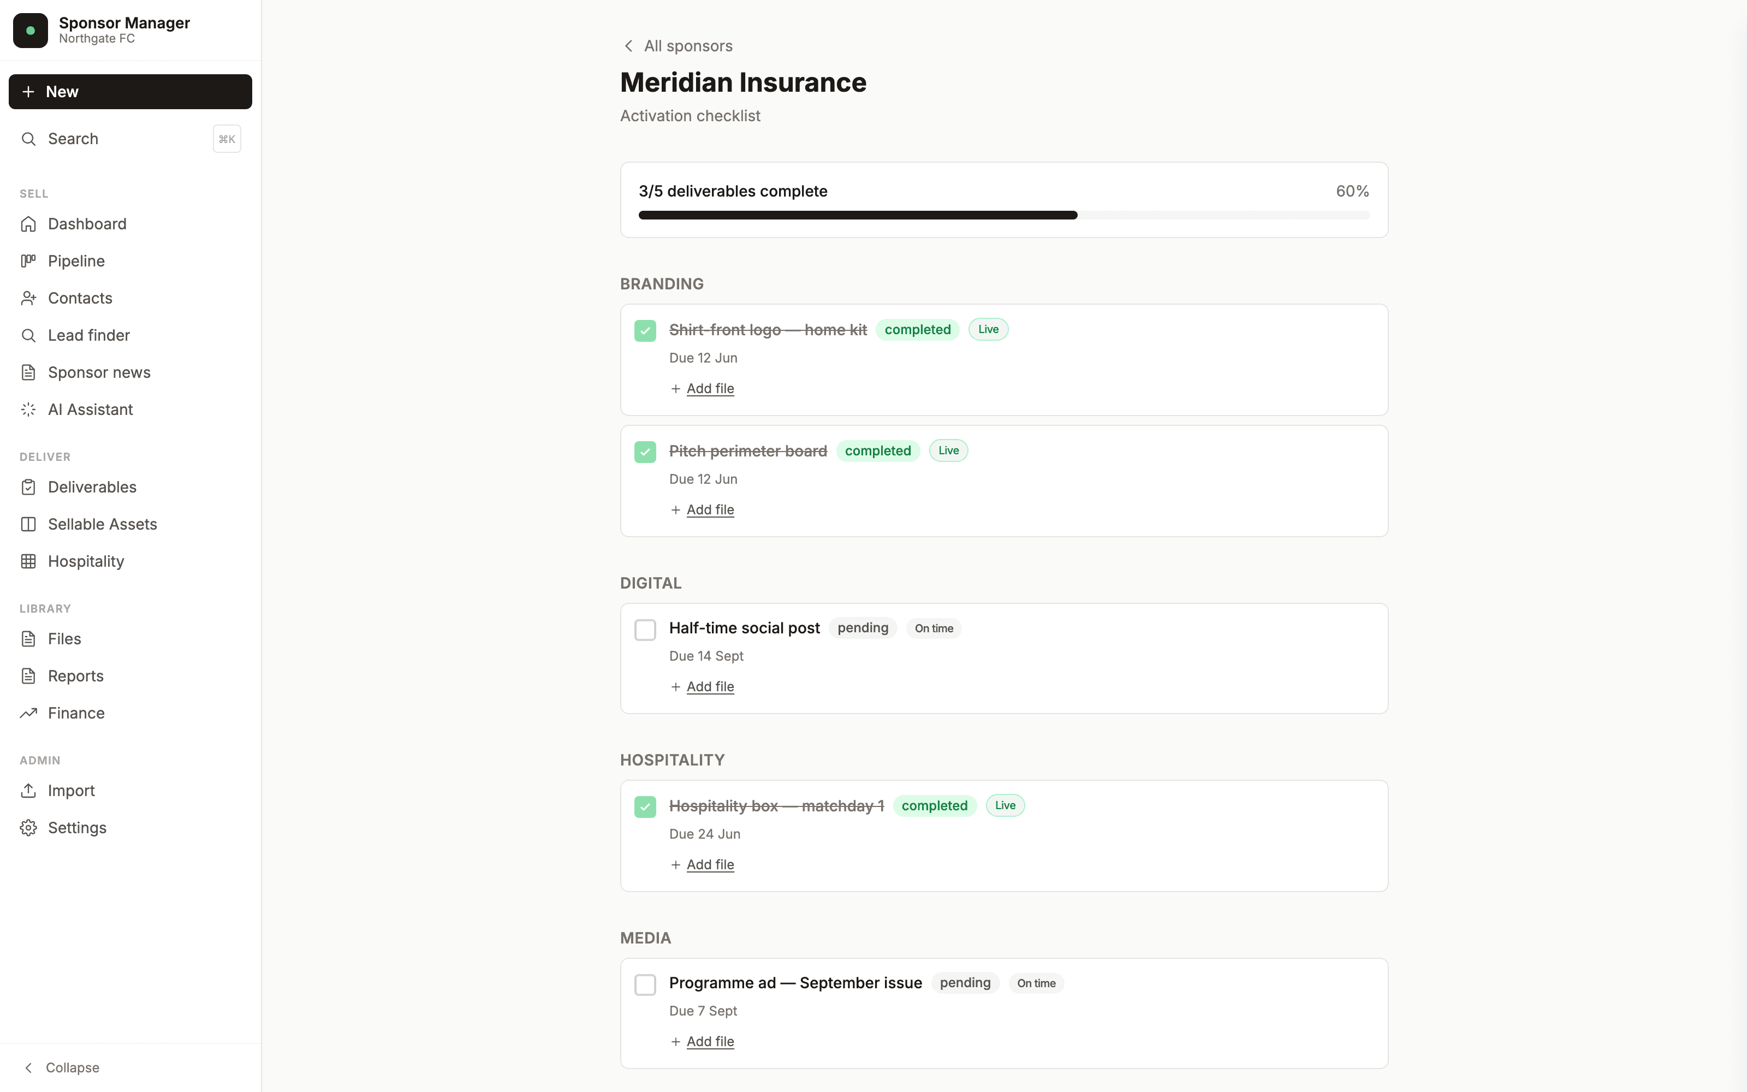
Task: Click Add file under Half-time social post
Action: pyautogui.click(x=710, y=687)
